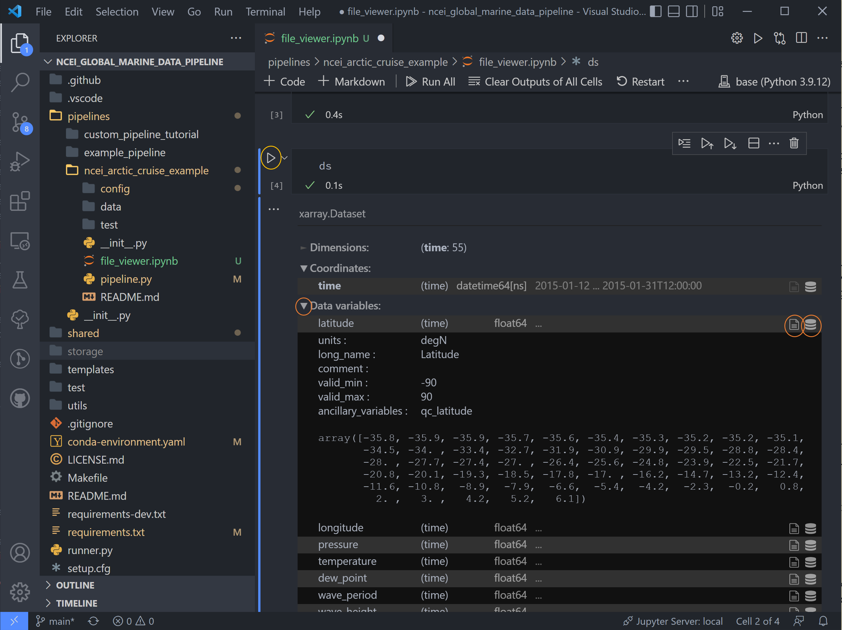Toggle latitude data repr database icon
This screenshot has width=842, height=630.
(x=811, y=324)
